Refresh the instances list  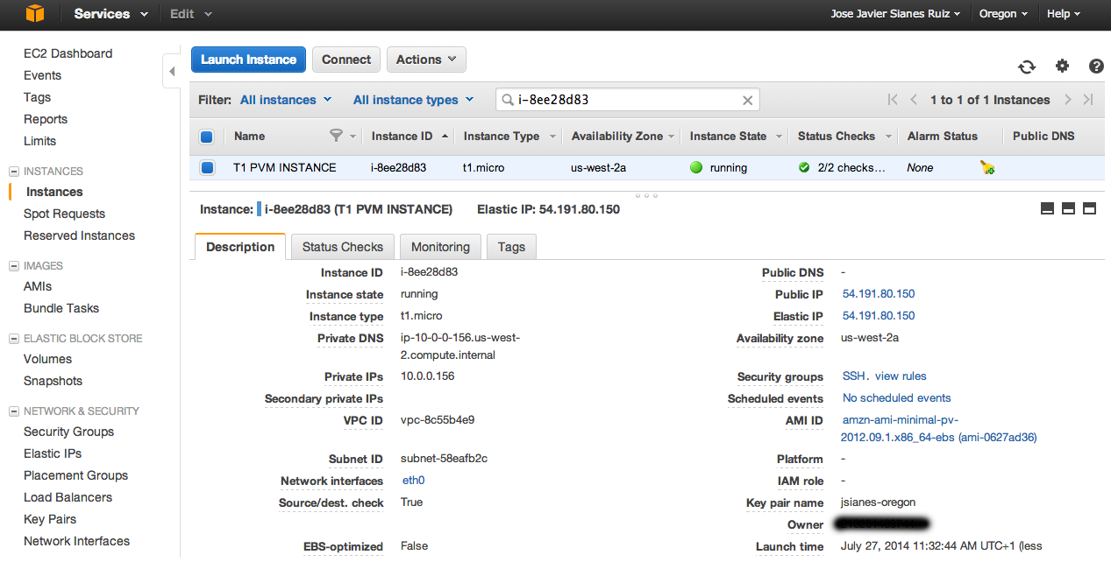1026,67
